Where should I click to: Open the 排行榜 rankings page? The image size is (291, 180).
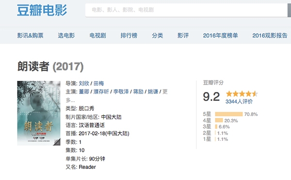coord(129,35)
